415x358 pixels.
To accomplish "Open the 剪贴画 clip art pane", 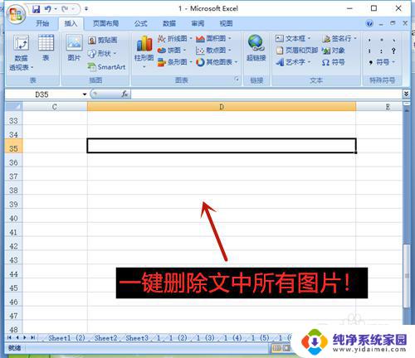I will coord(103,41).
